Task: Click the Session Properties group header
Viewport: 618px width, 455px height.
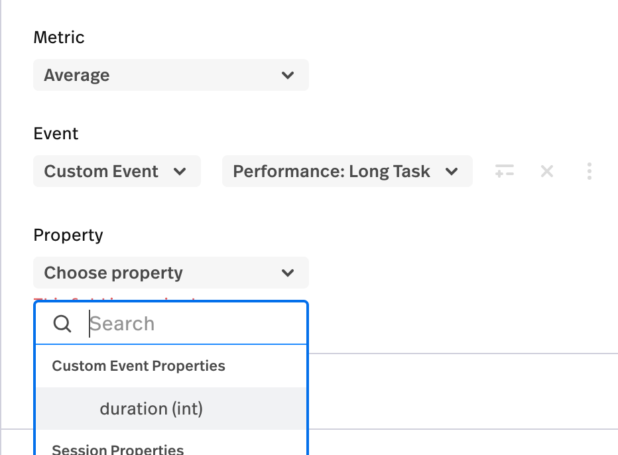Action: click(118, 450)
